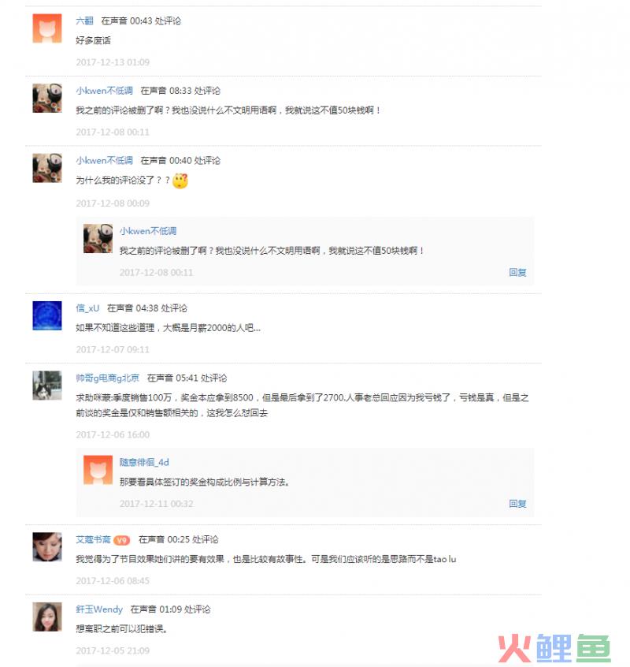Screen dimensions: 630x667
Task: Click the V9 badge next to 艾蔻书斋
Action: [x=122, y=540]
